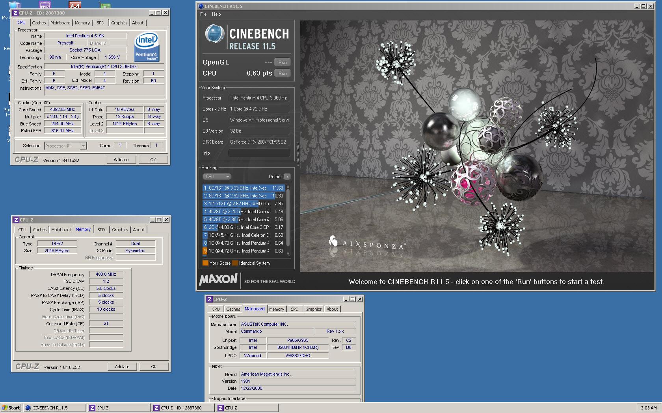Open Graphics tab in CPU-Z memory window
The image size is (662, 413).
(x=120, y=230)
